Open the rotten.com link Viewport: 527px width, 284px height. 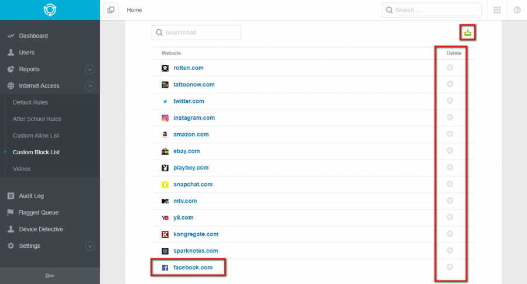coord(188,68)
